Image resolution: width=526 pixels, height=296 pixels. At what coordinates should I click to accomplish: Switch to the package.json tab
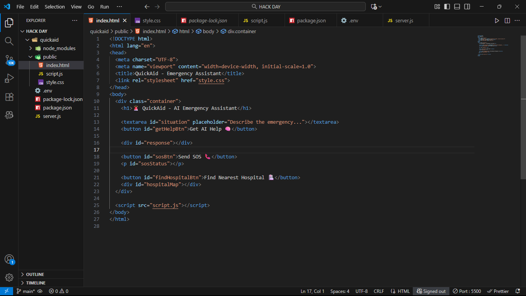(x=310, y=20)
